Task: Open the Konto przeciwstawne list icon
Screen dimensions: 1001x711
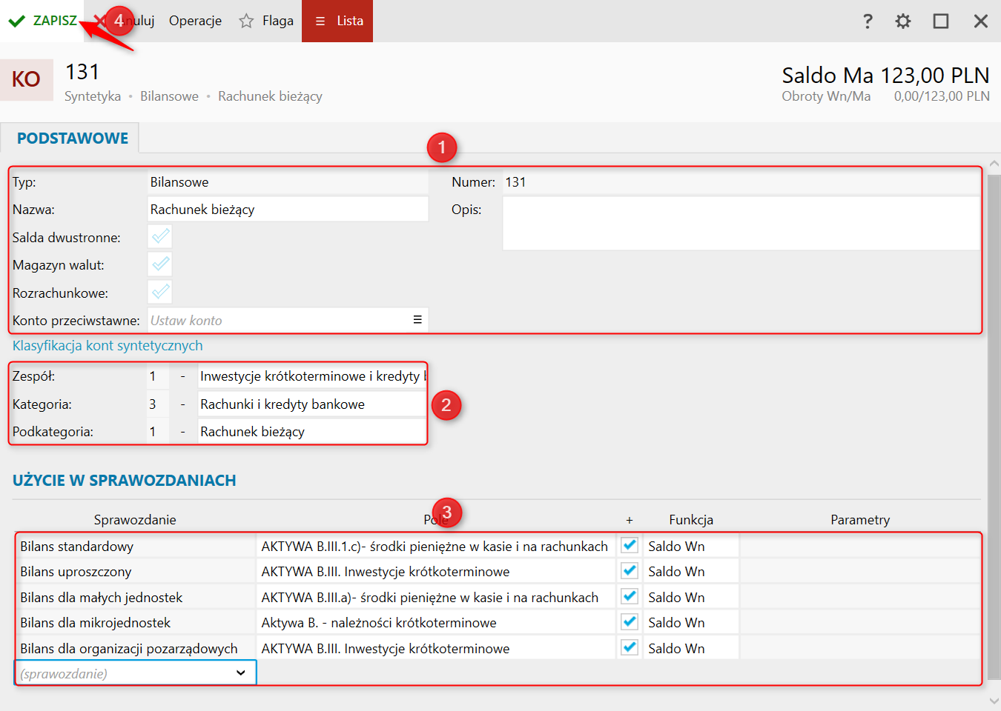Action: pyautogui.click(x=417, y=320)
